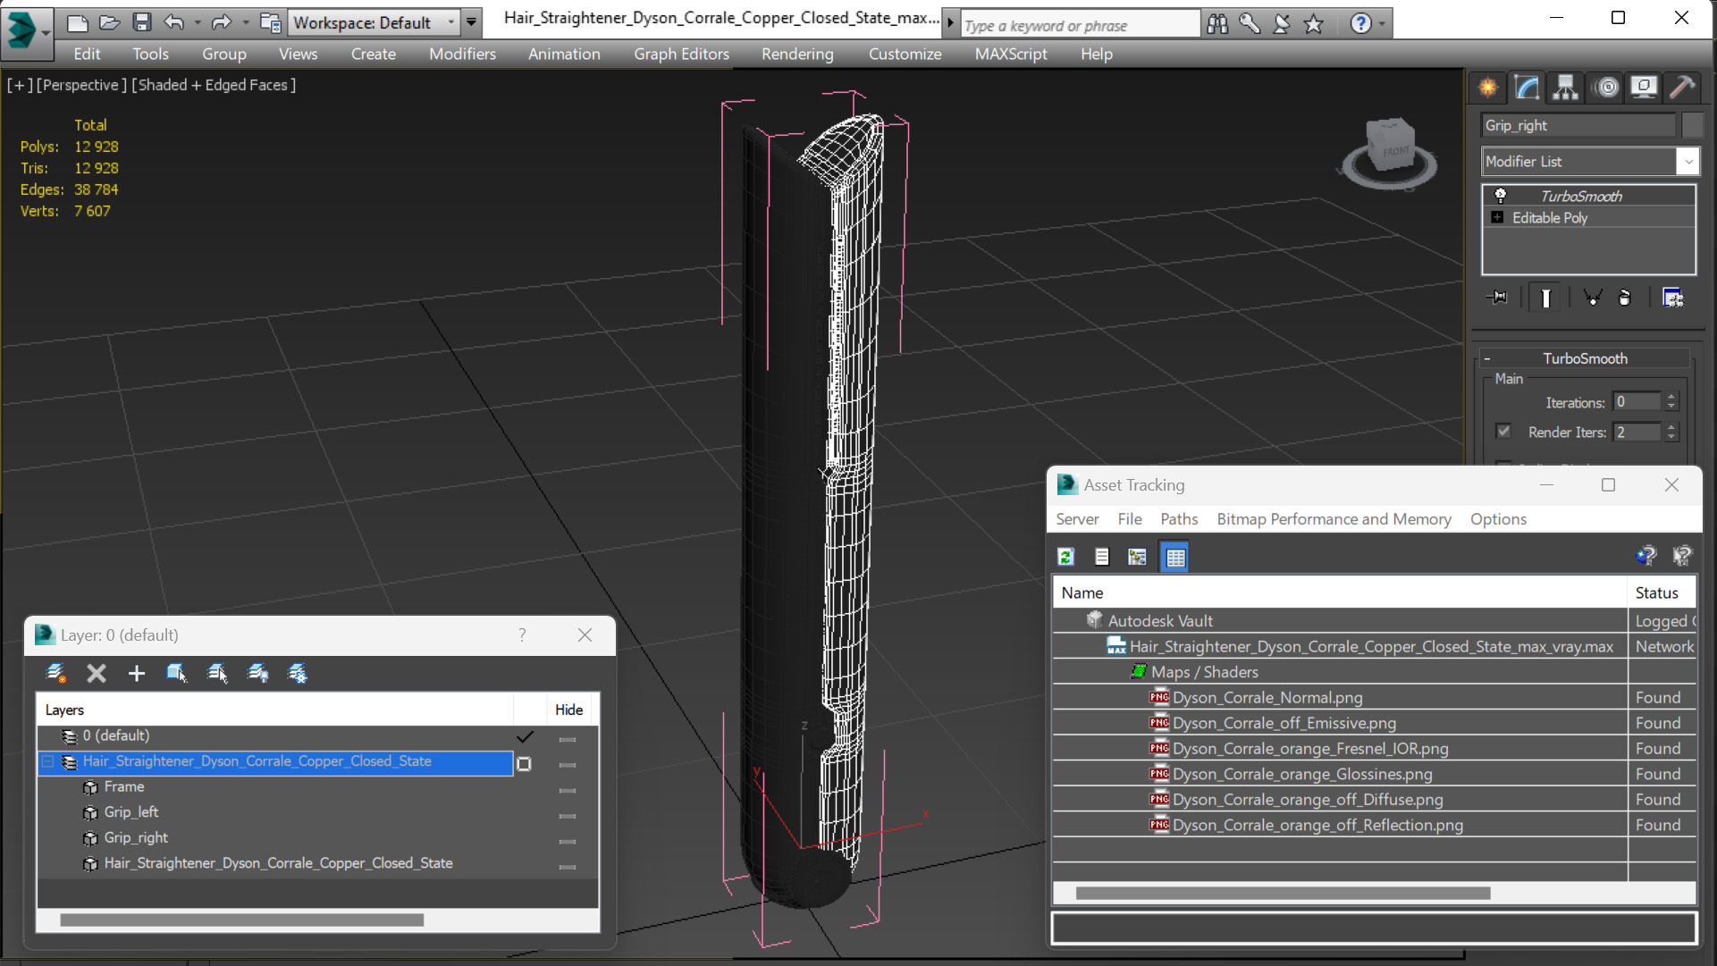The height and width of the screenshot is (966, 1717).
Task: Toggle current layer box for Hair_Straightener layer
Action: [x=524, y=764]
